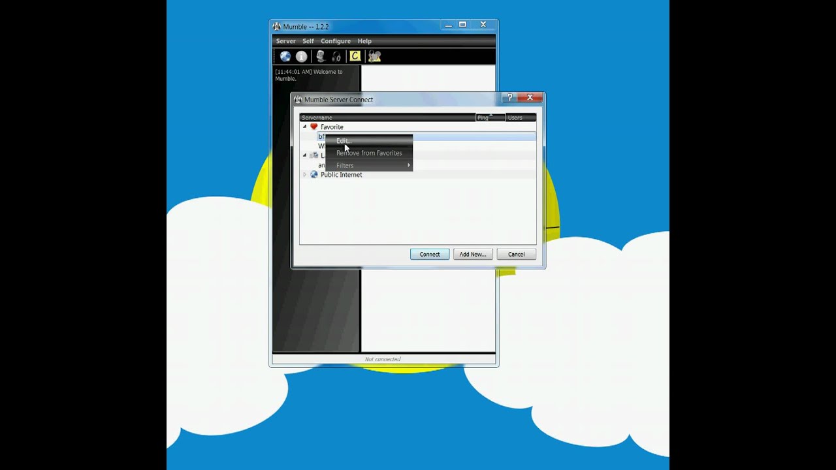
Task: Click the yellow comment note icon
Action: [355, 56]
